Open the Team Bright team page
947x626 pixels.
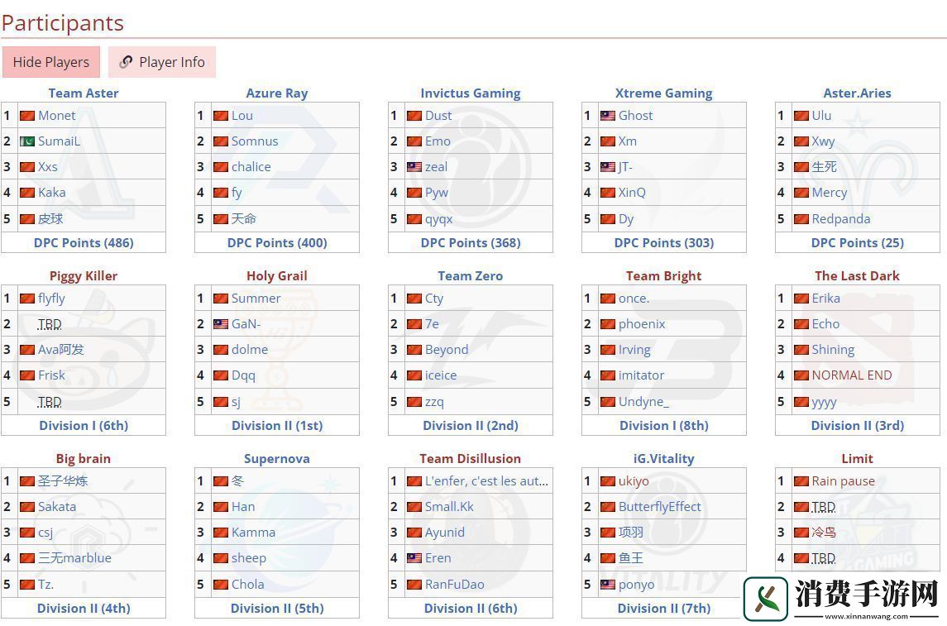(x=664, y=276)
